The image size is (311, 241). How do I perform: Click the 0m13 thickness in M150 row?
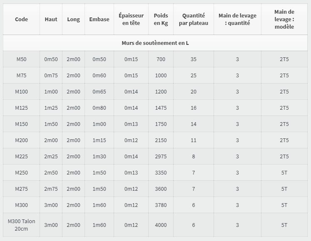click(x=131, y=124)
